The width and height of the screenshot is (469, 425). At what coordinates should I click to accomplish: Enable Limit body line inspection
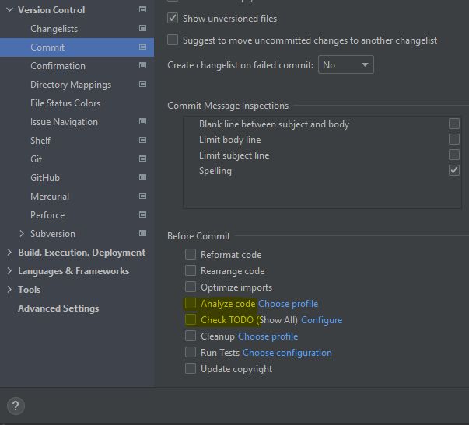click(454, 139)
